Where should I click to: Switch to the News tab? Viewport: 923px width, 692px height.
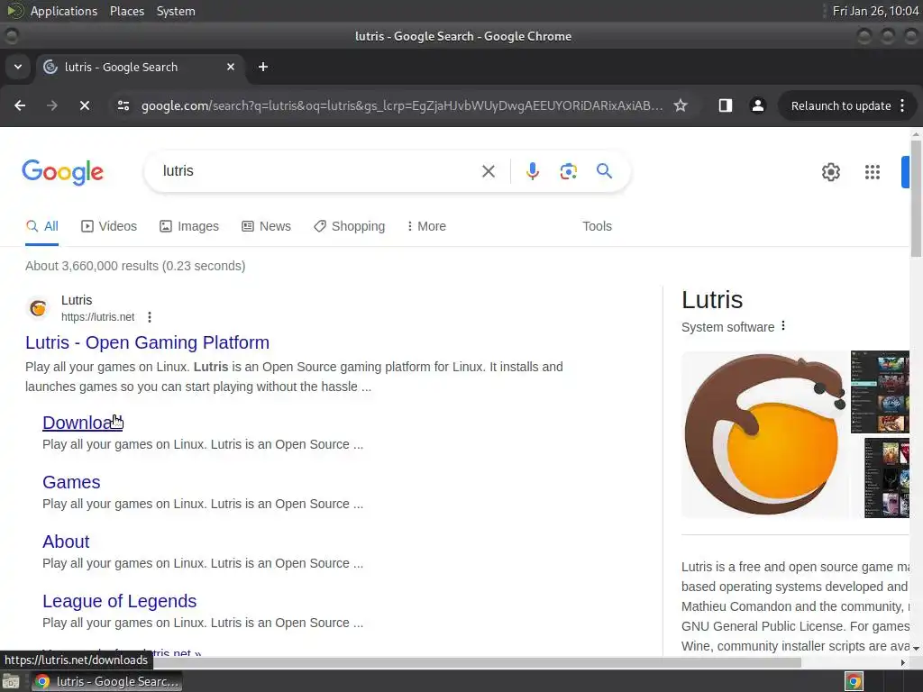click(266, 226)
